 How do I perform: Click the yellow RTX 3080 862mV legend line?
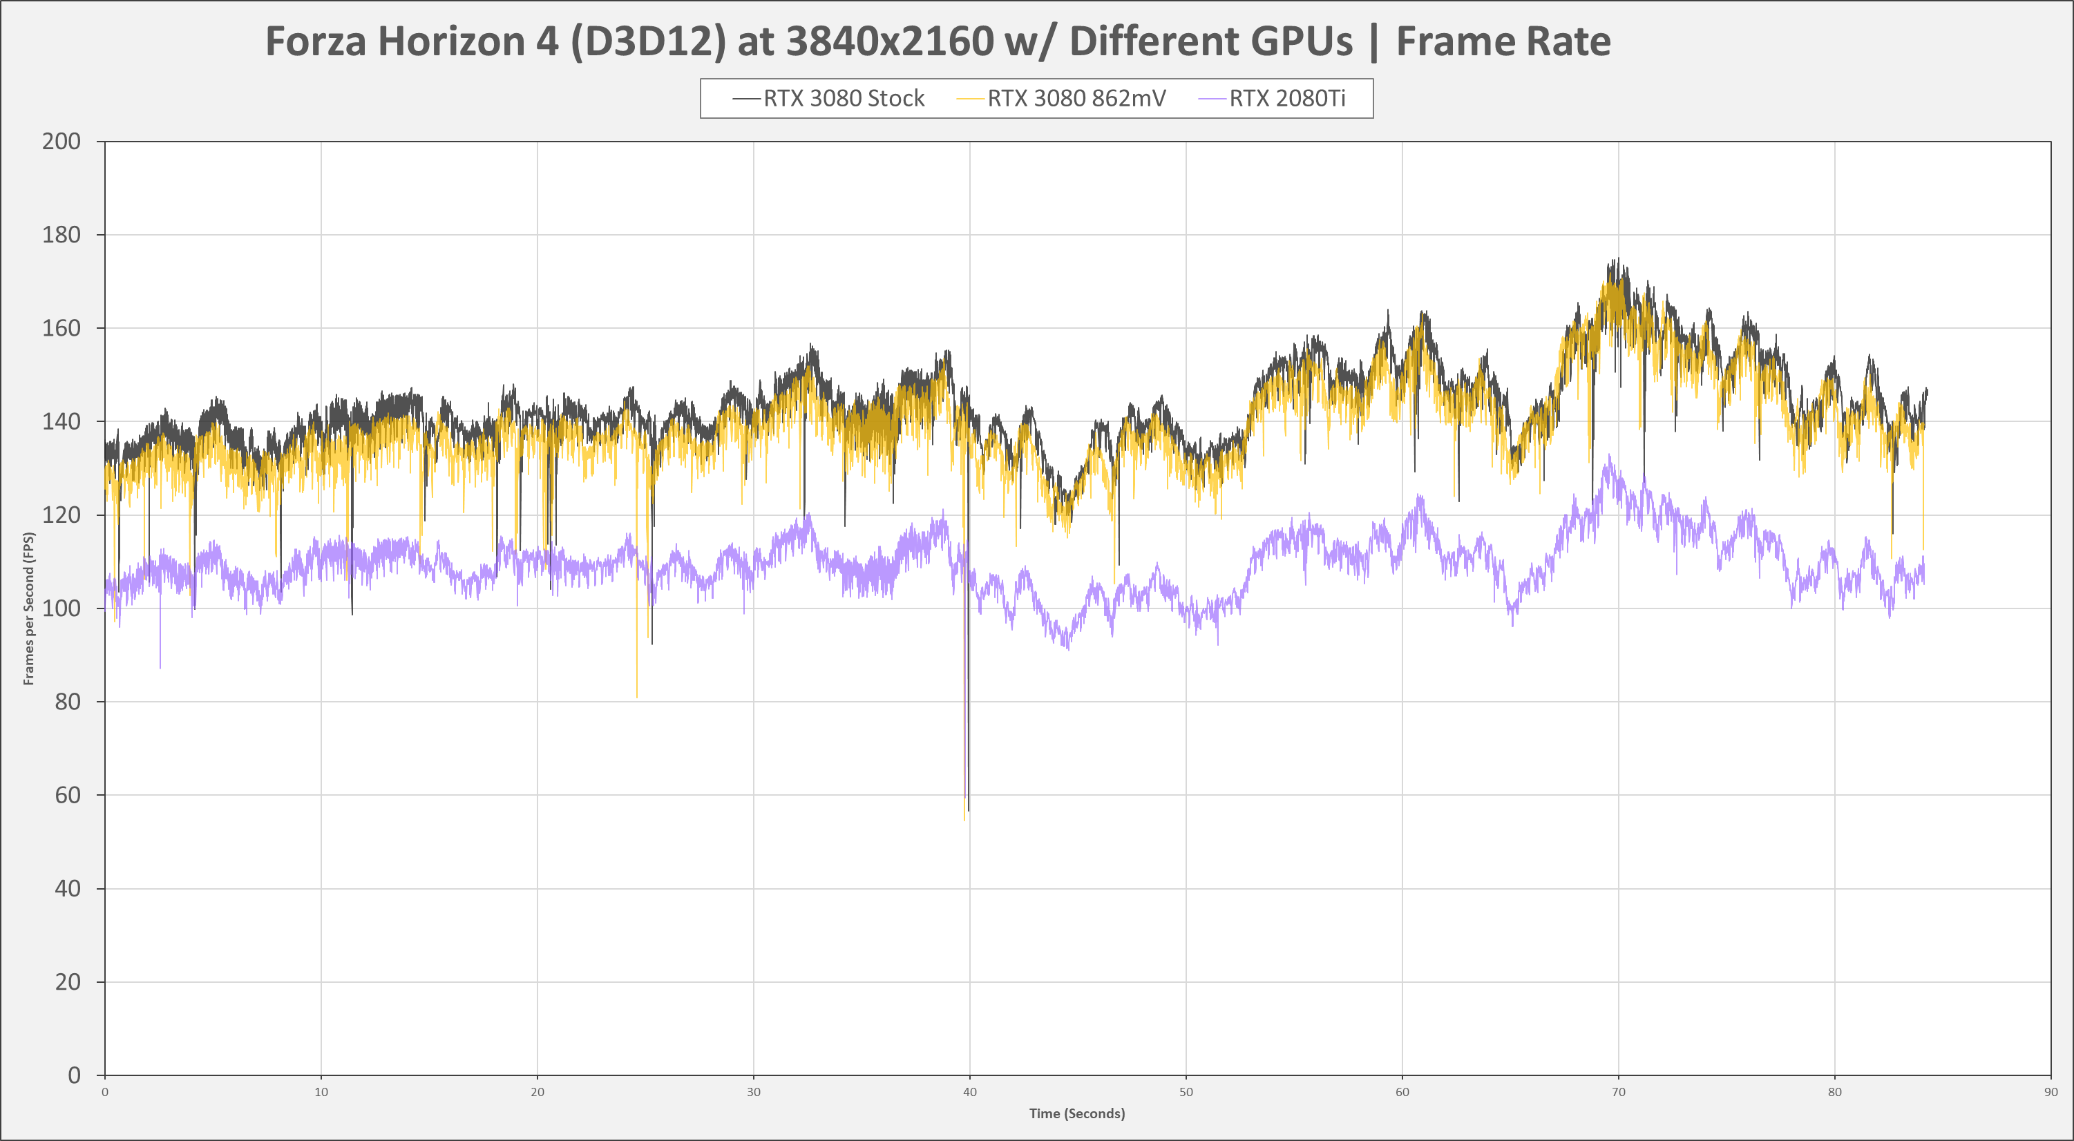coord(969,99)
